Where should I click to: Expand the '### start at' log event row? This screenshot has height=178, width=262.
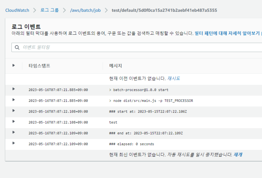click(13, 111)
